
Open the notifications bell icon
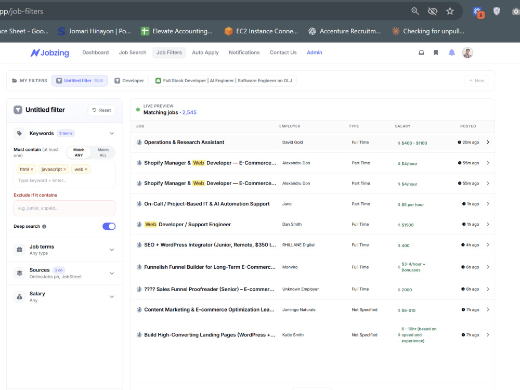tap(452, 53)
